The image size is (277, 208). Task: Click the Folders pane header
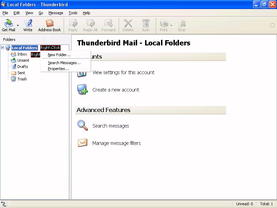[9, 40]
